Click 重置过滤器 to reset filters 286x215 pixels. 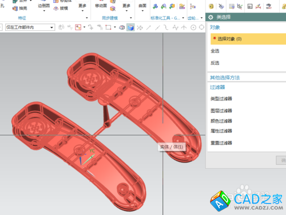221,143
